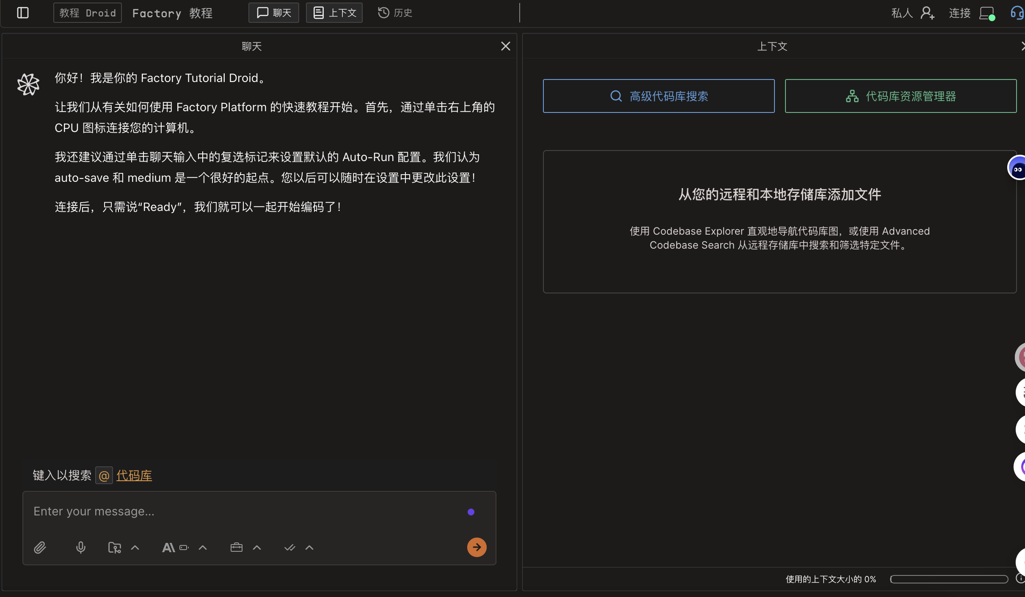
Task: Click the folder branch repository icon
Action: tap(115, 548)
